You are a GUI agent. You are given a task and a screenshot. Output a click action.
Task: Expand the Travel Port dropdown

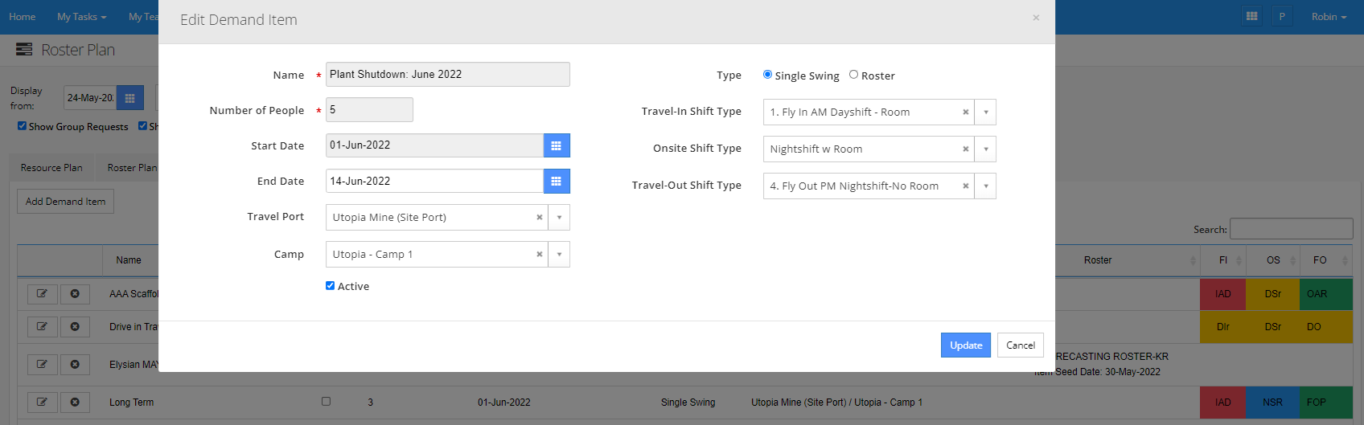(x=559, y=218)
